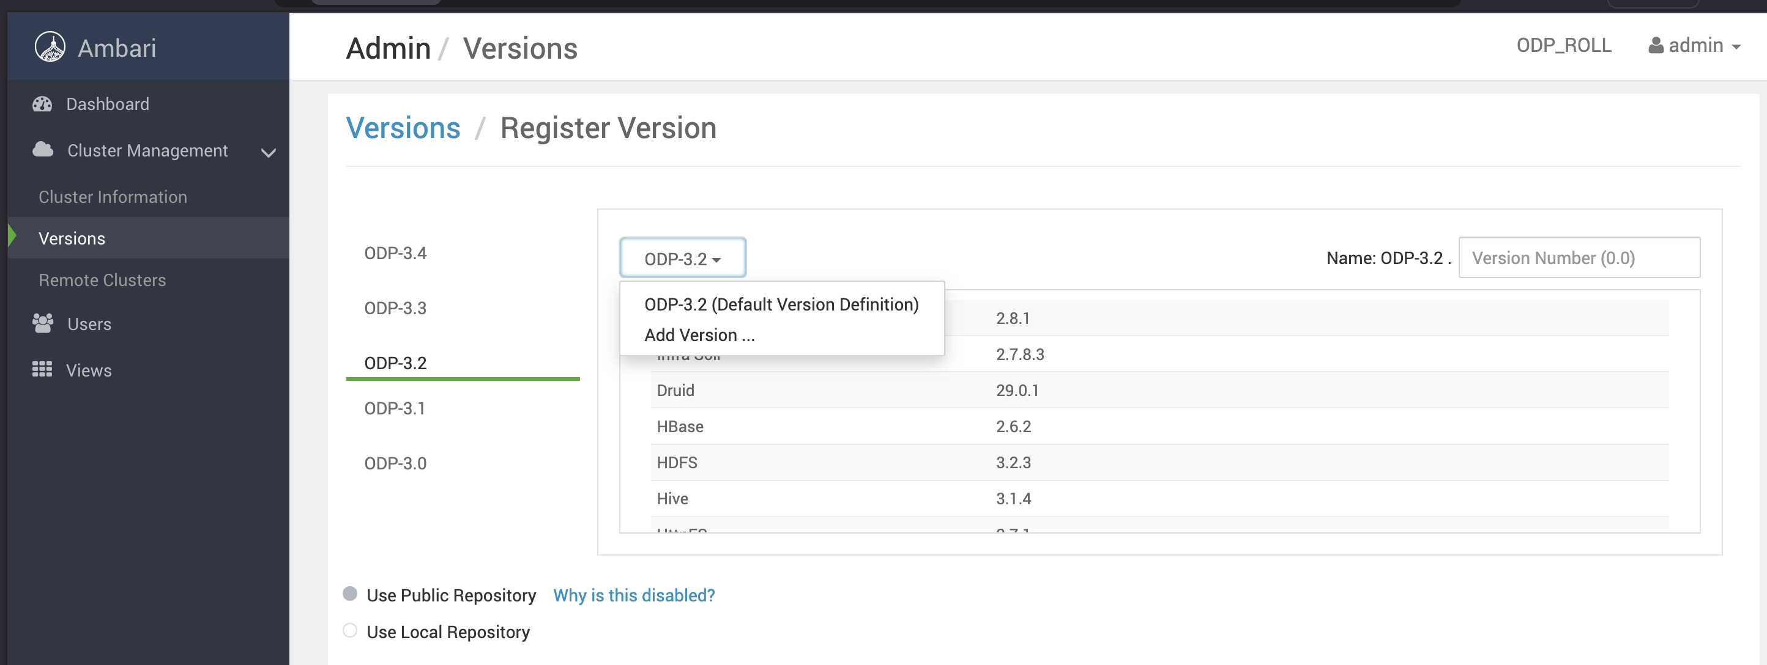The height and width of the screenshot is (665, 1767).
Task: Open the Views sidebar item
Action: [89, 370]
